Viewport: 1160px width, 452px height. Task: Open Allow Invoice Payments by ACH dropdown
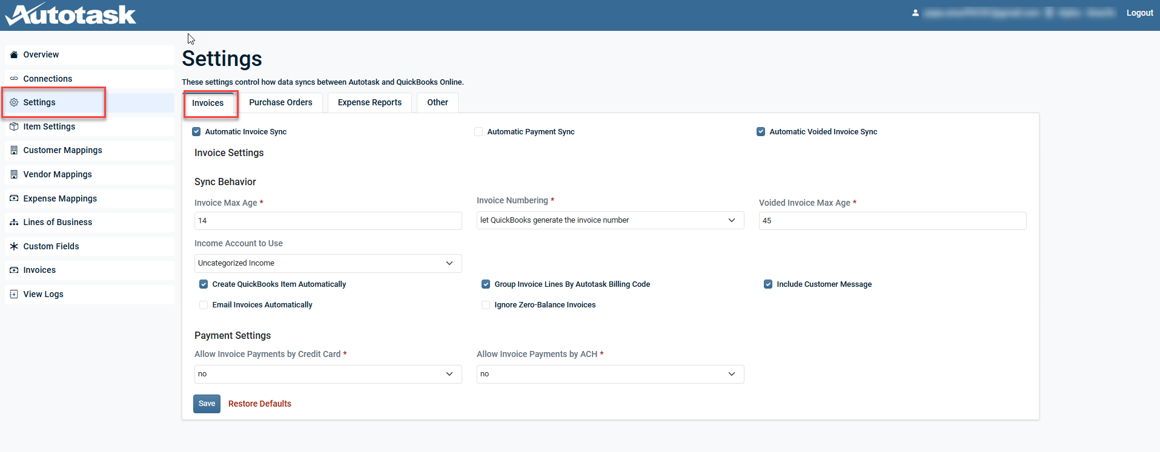pyautogui.click(x=609, y=374)
